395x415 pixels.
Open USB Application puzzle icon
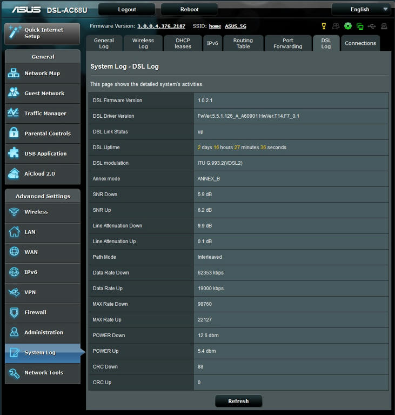pos(14,153)
